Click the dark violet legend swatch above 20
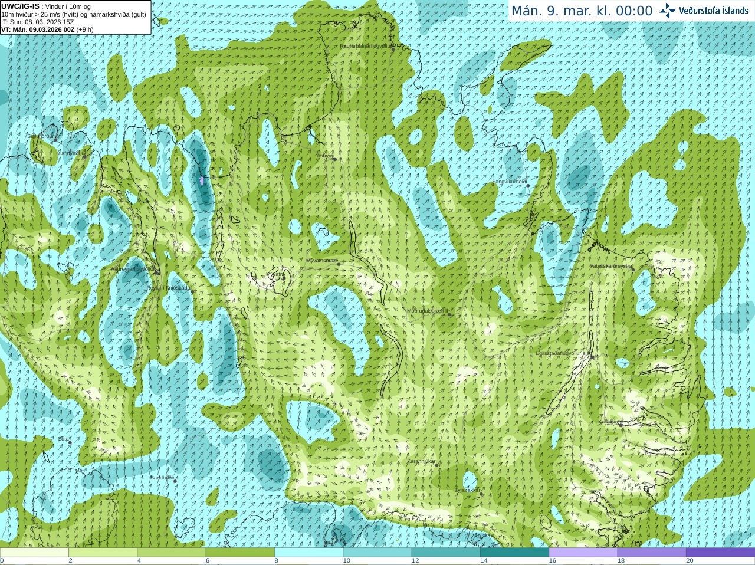755x565 pixels. [x=720, y=553]
